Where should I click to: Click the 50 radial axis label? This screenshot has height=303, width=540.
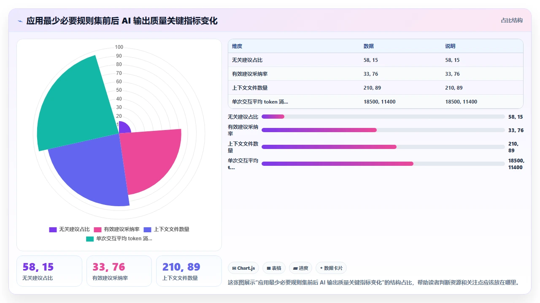[x=119, y=90]
